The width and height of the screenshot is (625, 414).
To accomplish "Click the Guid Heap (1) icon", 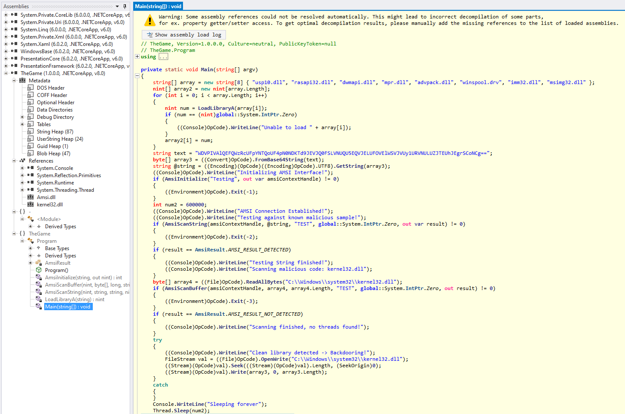I will click(x=30, y=146).
